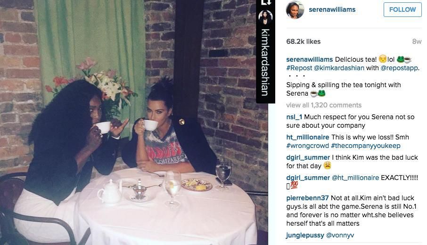Click the repost arrows icon above the photo
The image size is (427, 245).
point(266,2)
